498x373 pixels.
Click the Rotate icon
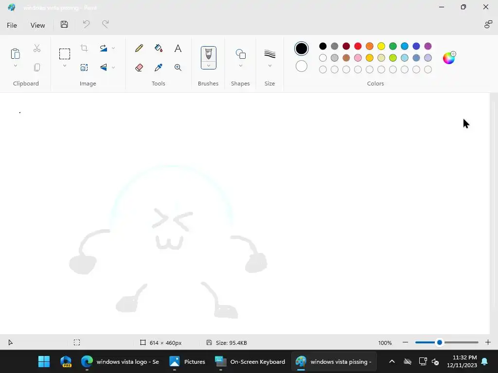(x=103, y=48)
